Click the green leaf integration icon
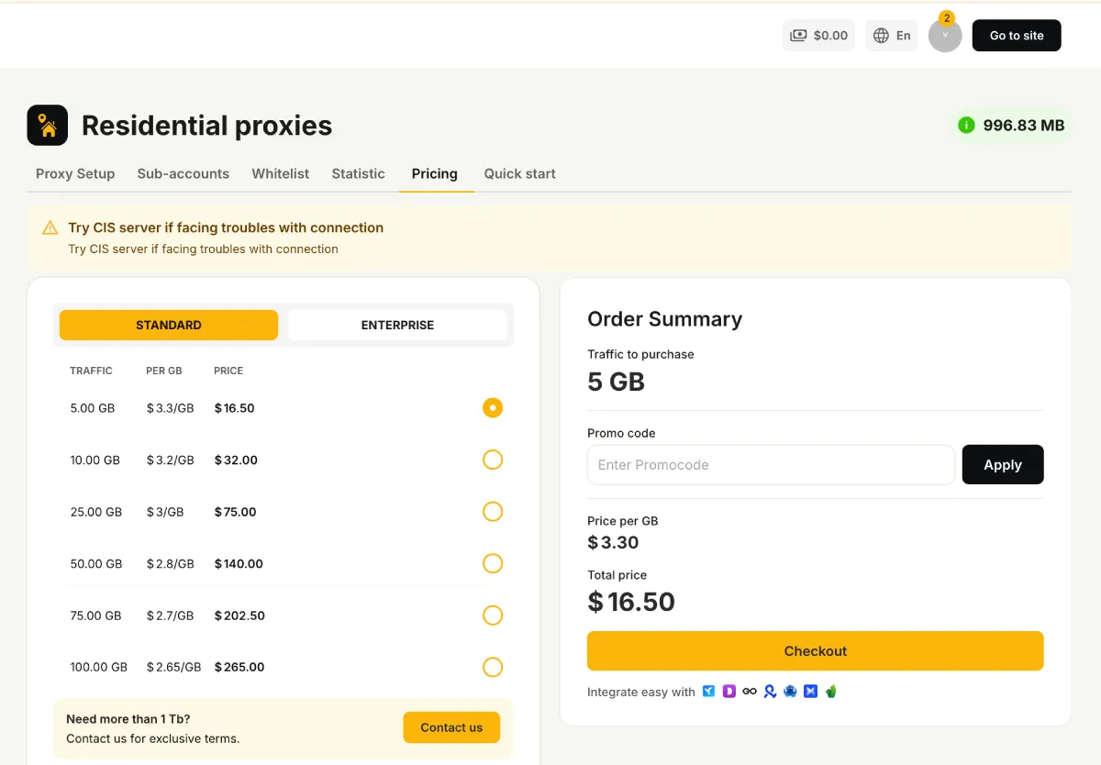Image resolution: width=1101 pixels, height=765 pixels. (831, 691)
